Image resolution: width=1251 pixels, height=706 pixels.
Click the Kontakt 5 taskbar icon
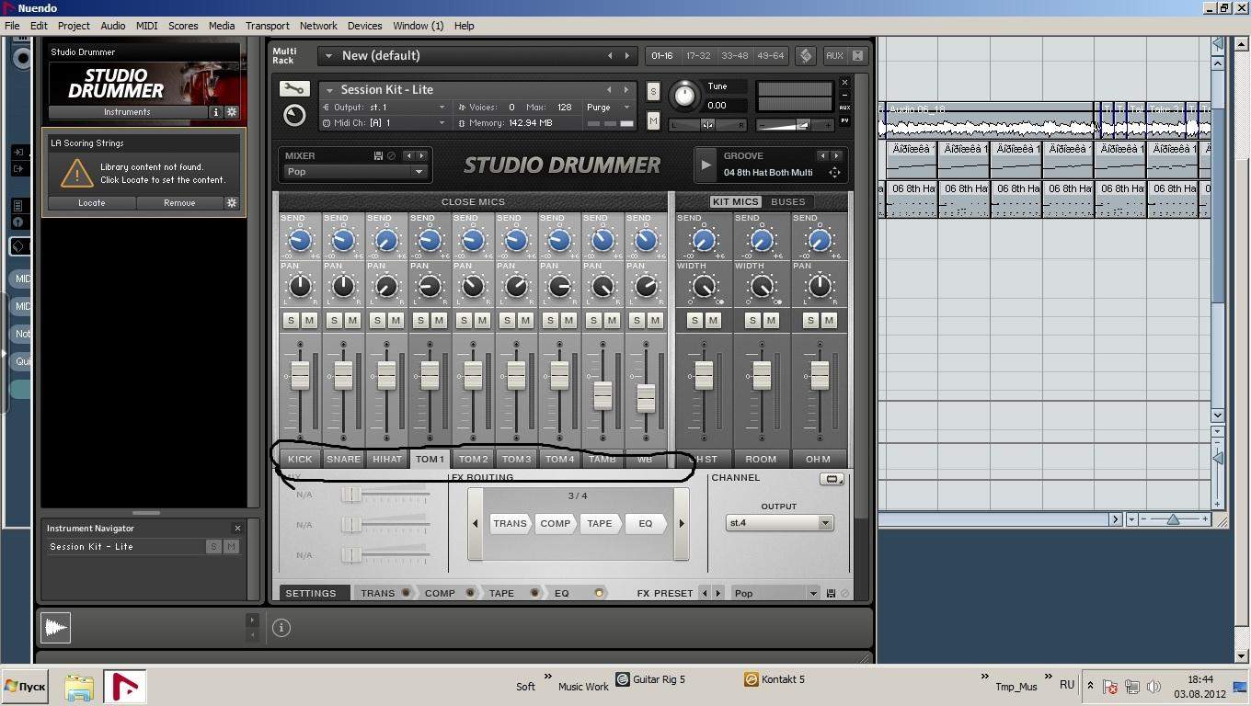752,679
